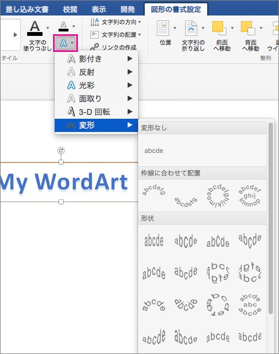Click リンクの作成 create link button

113,47
